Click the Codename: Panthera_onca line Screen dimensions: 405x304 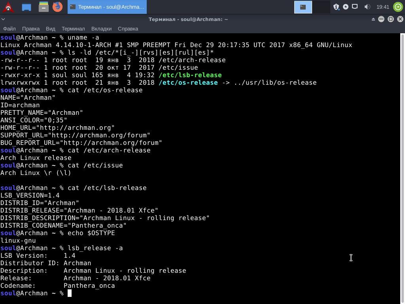pyautogui.click(x=58, y=286)
